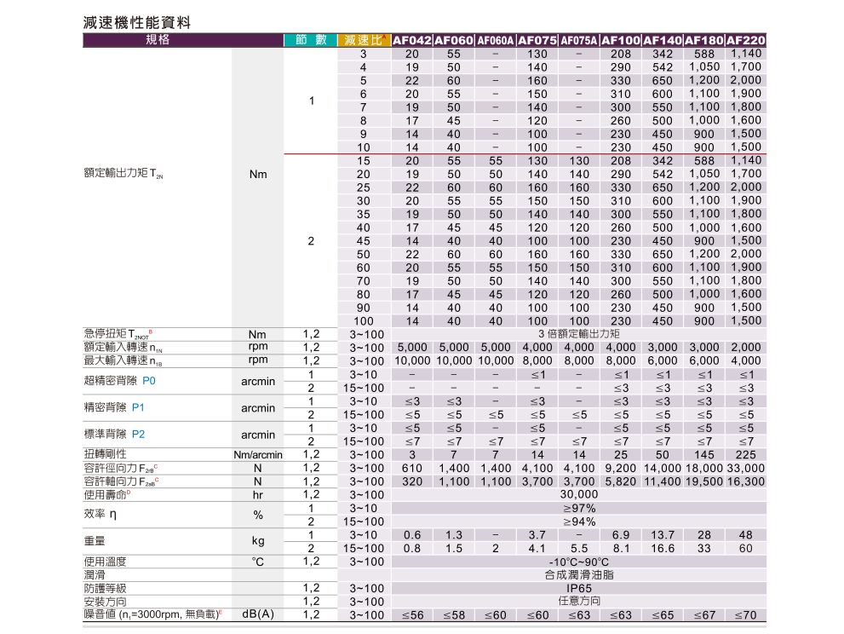Screen dimensions: 844x634
Task: Select the 規格 header cell
Action: 158,40
